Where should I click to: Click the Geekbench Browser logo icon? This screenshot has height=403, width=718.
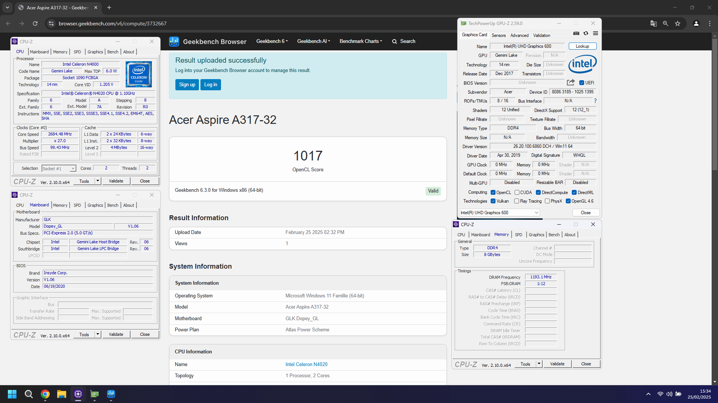174,41
